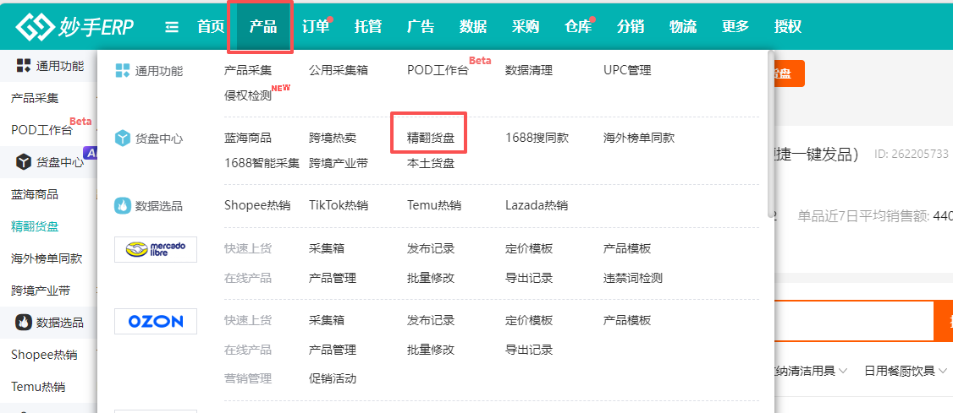Open Mercado Libre 发布记录
Screen dimensions: 953x413
tap(431, 248)
